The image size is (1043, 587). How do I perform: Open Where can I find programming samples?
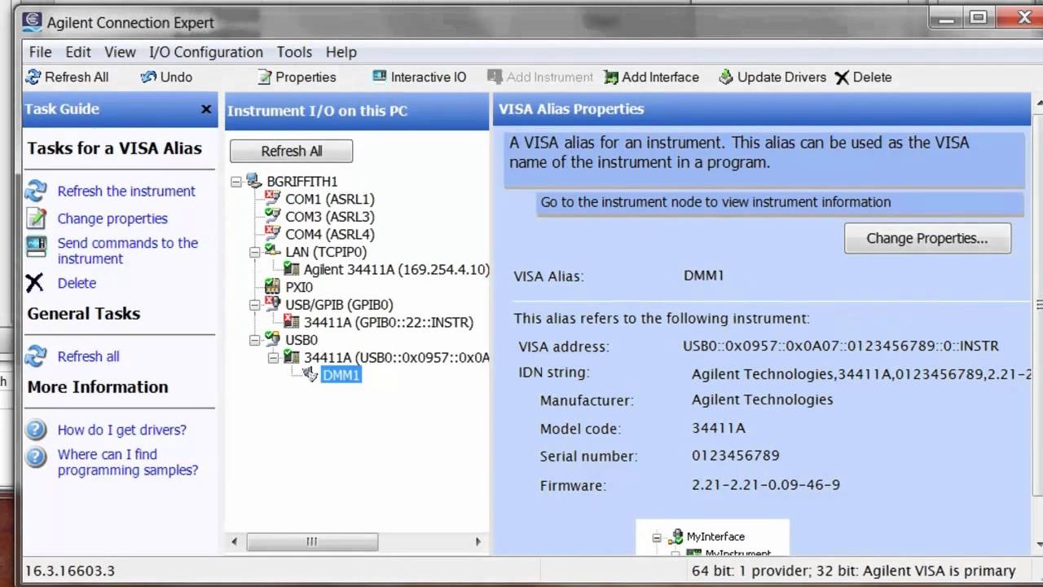pos(128,462)
